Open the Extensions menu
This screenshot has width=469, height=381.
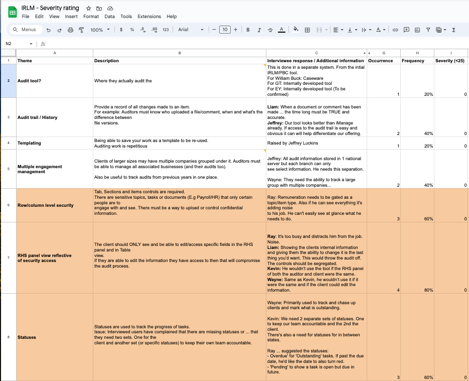tap(149, 17)
